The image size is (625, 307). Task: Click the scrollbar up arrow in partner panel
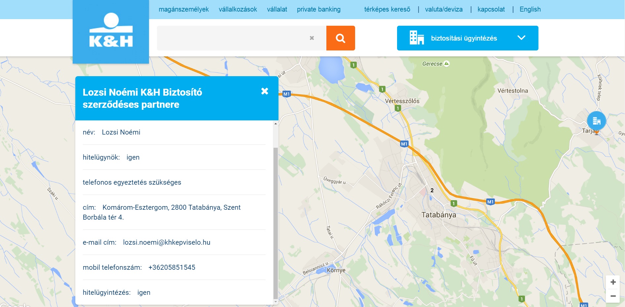click(276, 124)
